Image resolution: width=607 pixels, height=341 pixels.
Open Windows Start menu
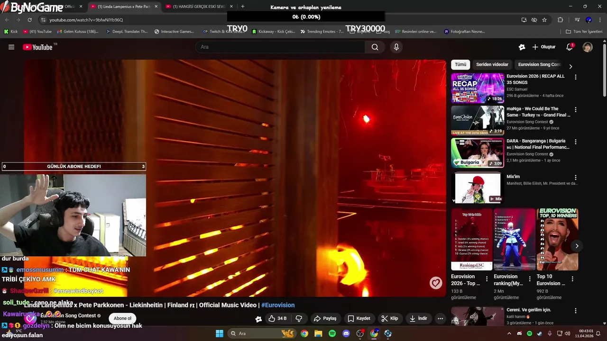click(220, 333)
